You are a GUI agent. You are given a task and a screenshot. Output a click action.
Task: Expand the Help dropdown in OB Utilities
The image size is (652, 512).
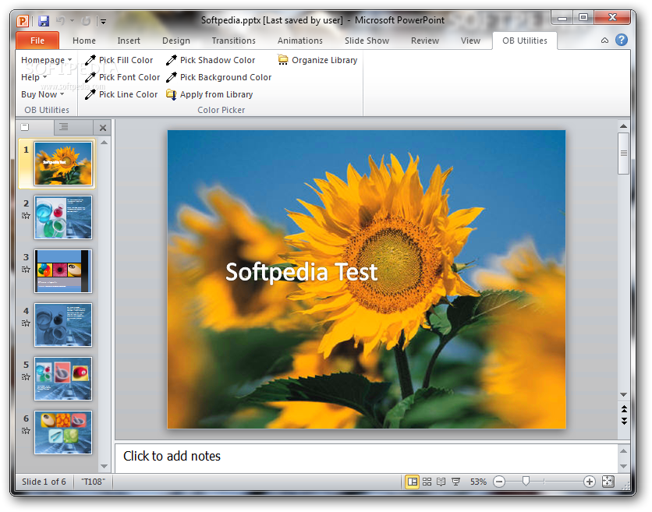(x=34, y=77)
